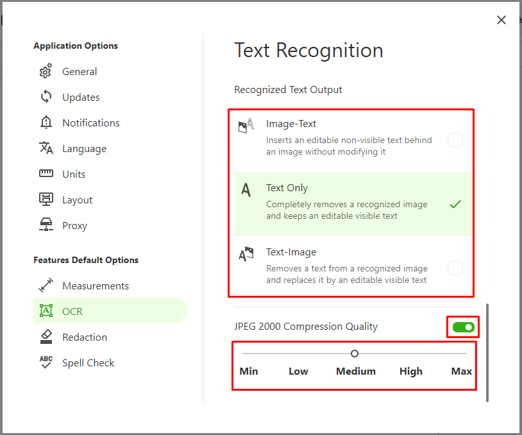Viewport: 522px width, 435px height.
Task: Select the Image-Text radio button
Action: coord(455,140)
